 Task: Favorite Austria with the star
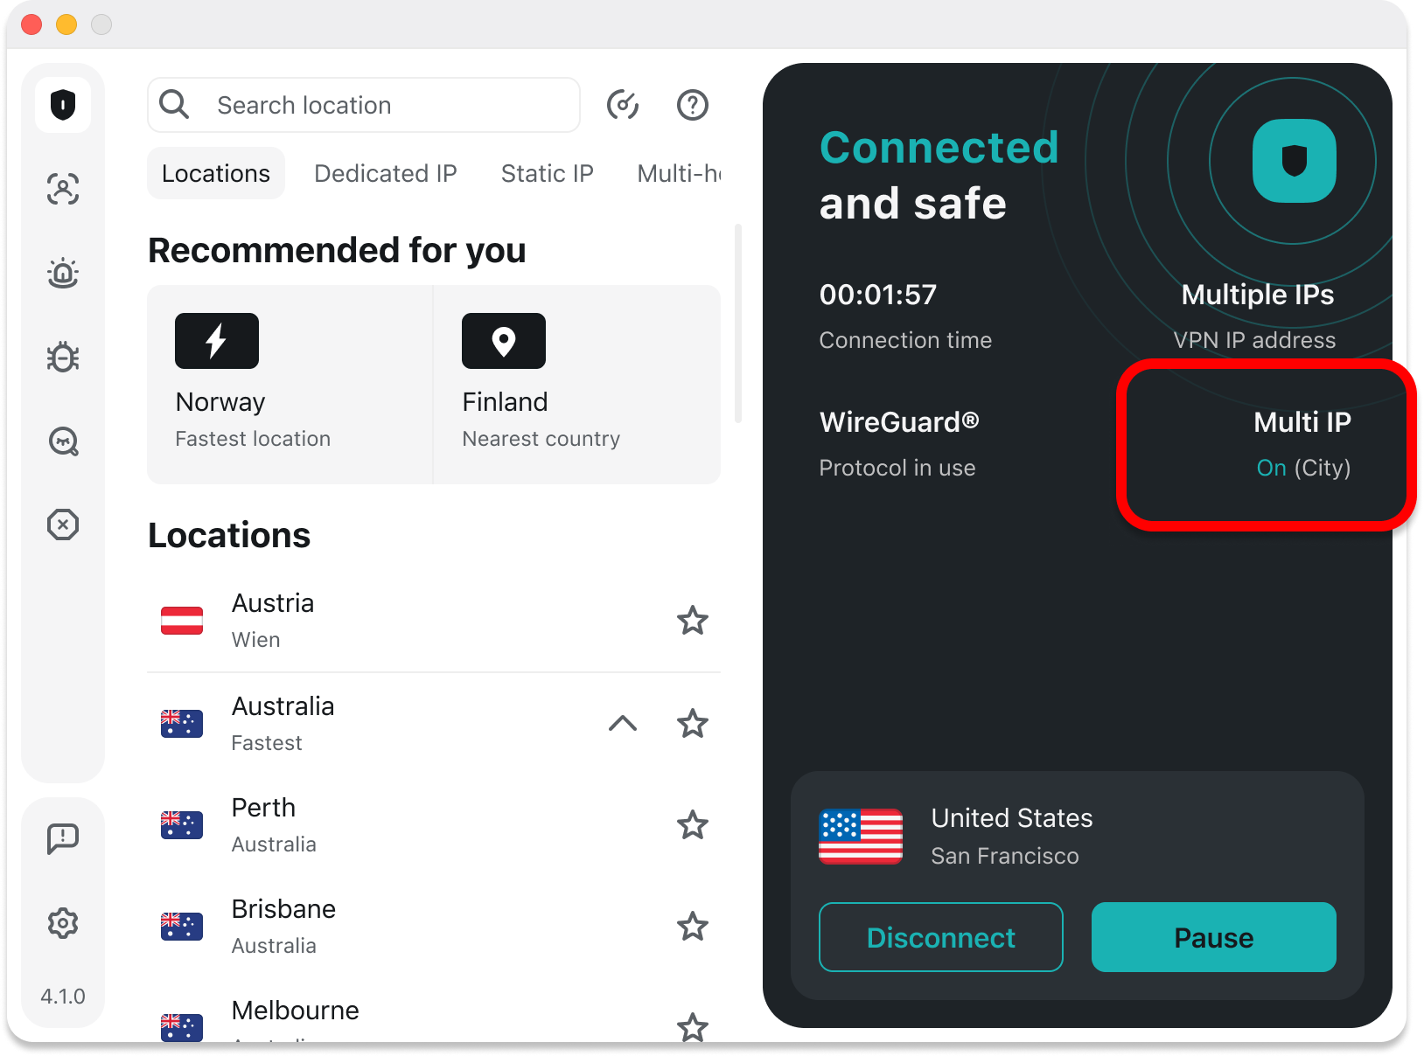click(692, 621)
